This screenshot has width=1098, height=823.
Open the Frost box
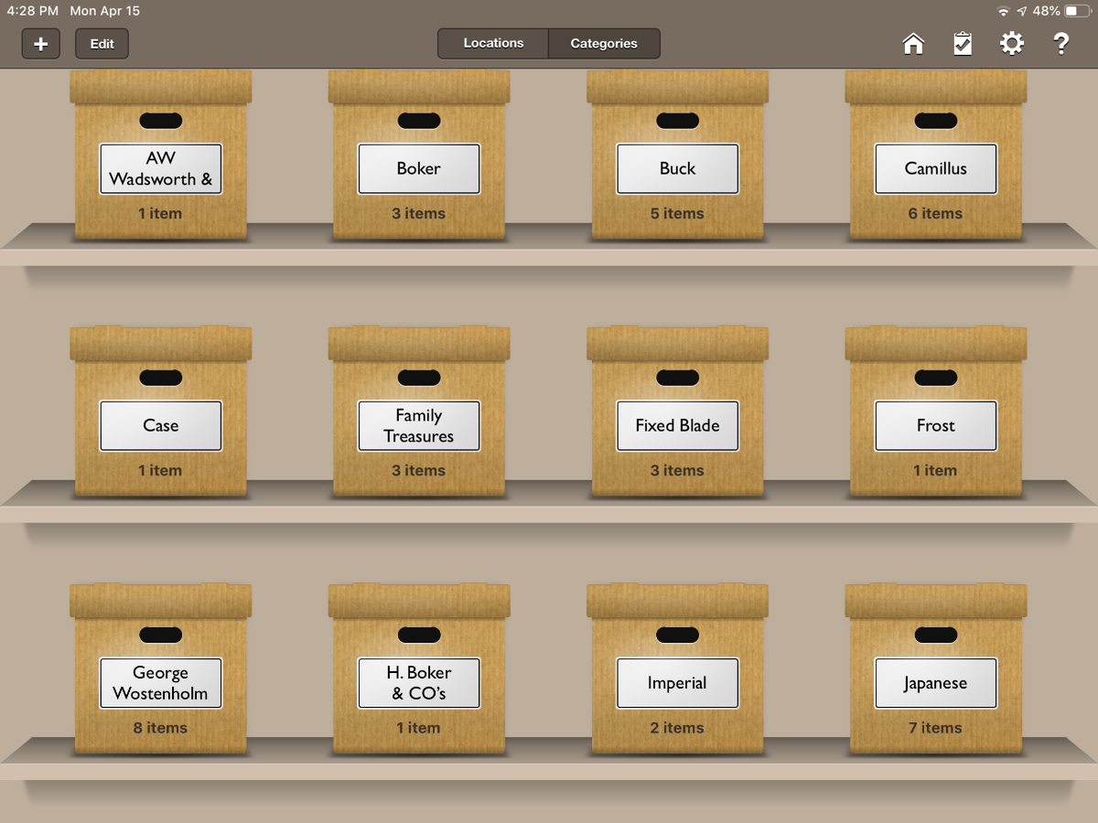936,412
